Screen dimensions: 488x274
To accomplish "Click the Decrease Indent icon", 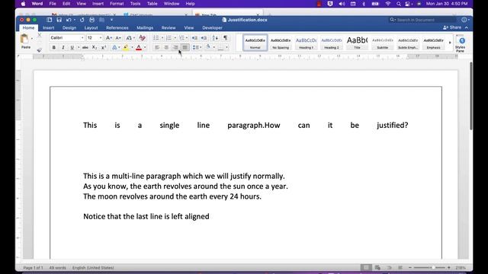I will point(194,38).
